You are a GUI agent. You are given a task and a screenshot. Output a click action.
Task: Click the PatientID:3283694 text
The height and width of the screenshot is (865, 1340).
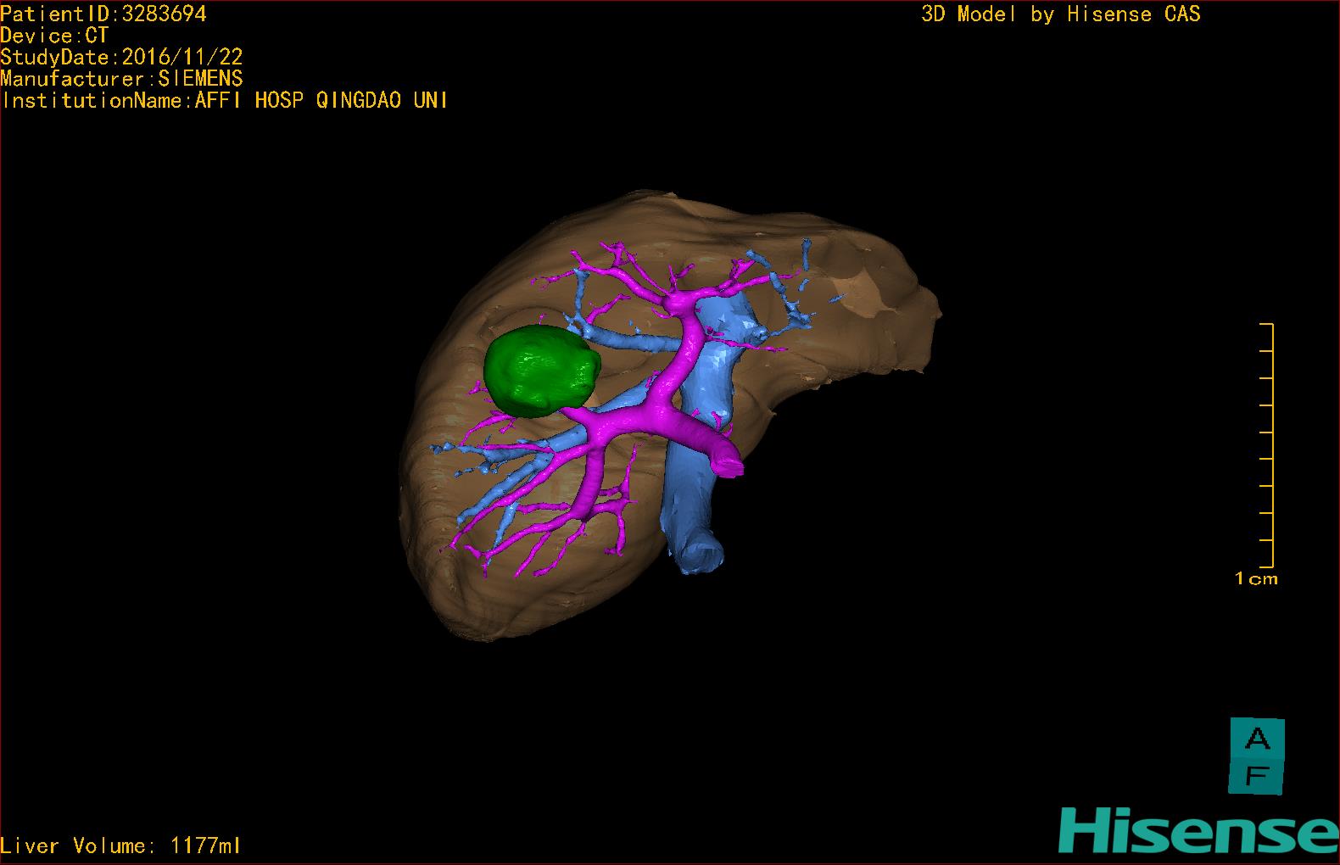point(103,14)
